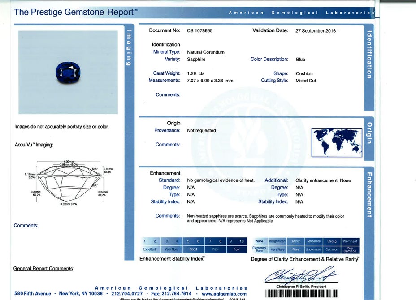Click the vertical Enhancement section label

coord(369,195)
